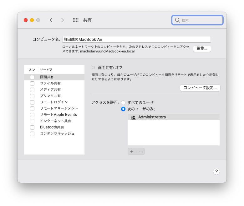Open help with the question mark button
244x206 pixels.
pyautogui.click(x=216, y=171)
